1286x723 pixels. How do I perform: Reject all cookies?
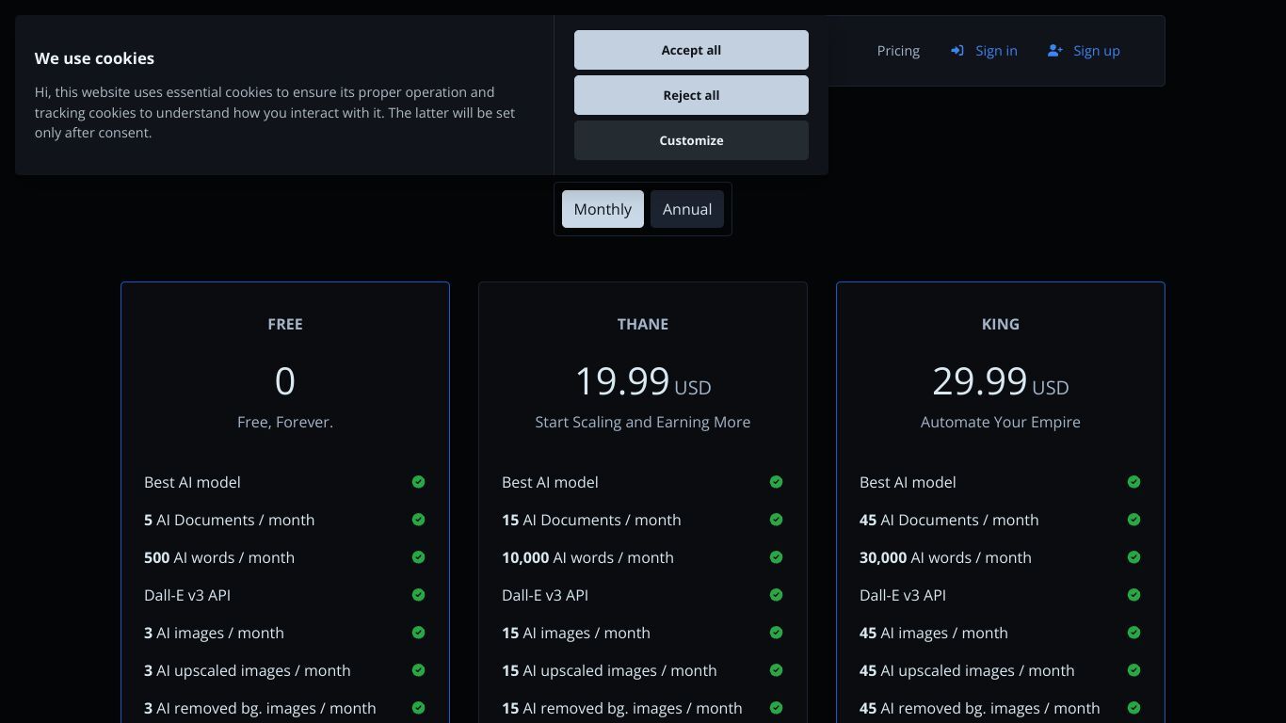tap(691, 95)
